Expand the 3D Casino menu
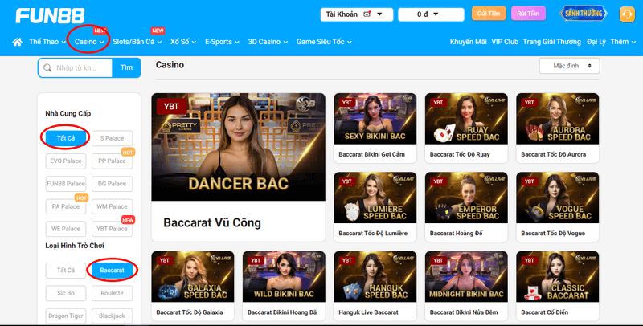 [268, 42]
